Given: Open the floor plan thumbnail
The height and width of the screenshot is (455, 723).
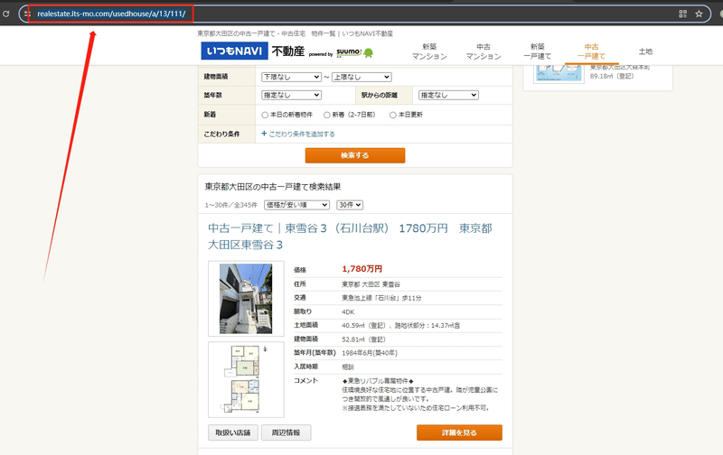Looking at the screenshot, I should pyautogui.click(x=246, y=379).
